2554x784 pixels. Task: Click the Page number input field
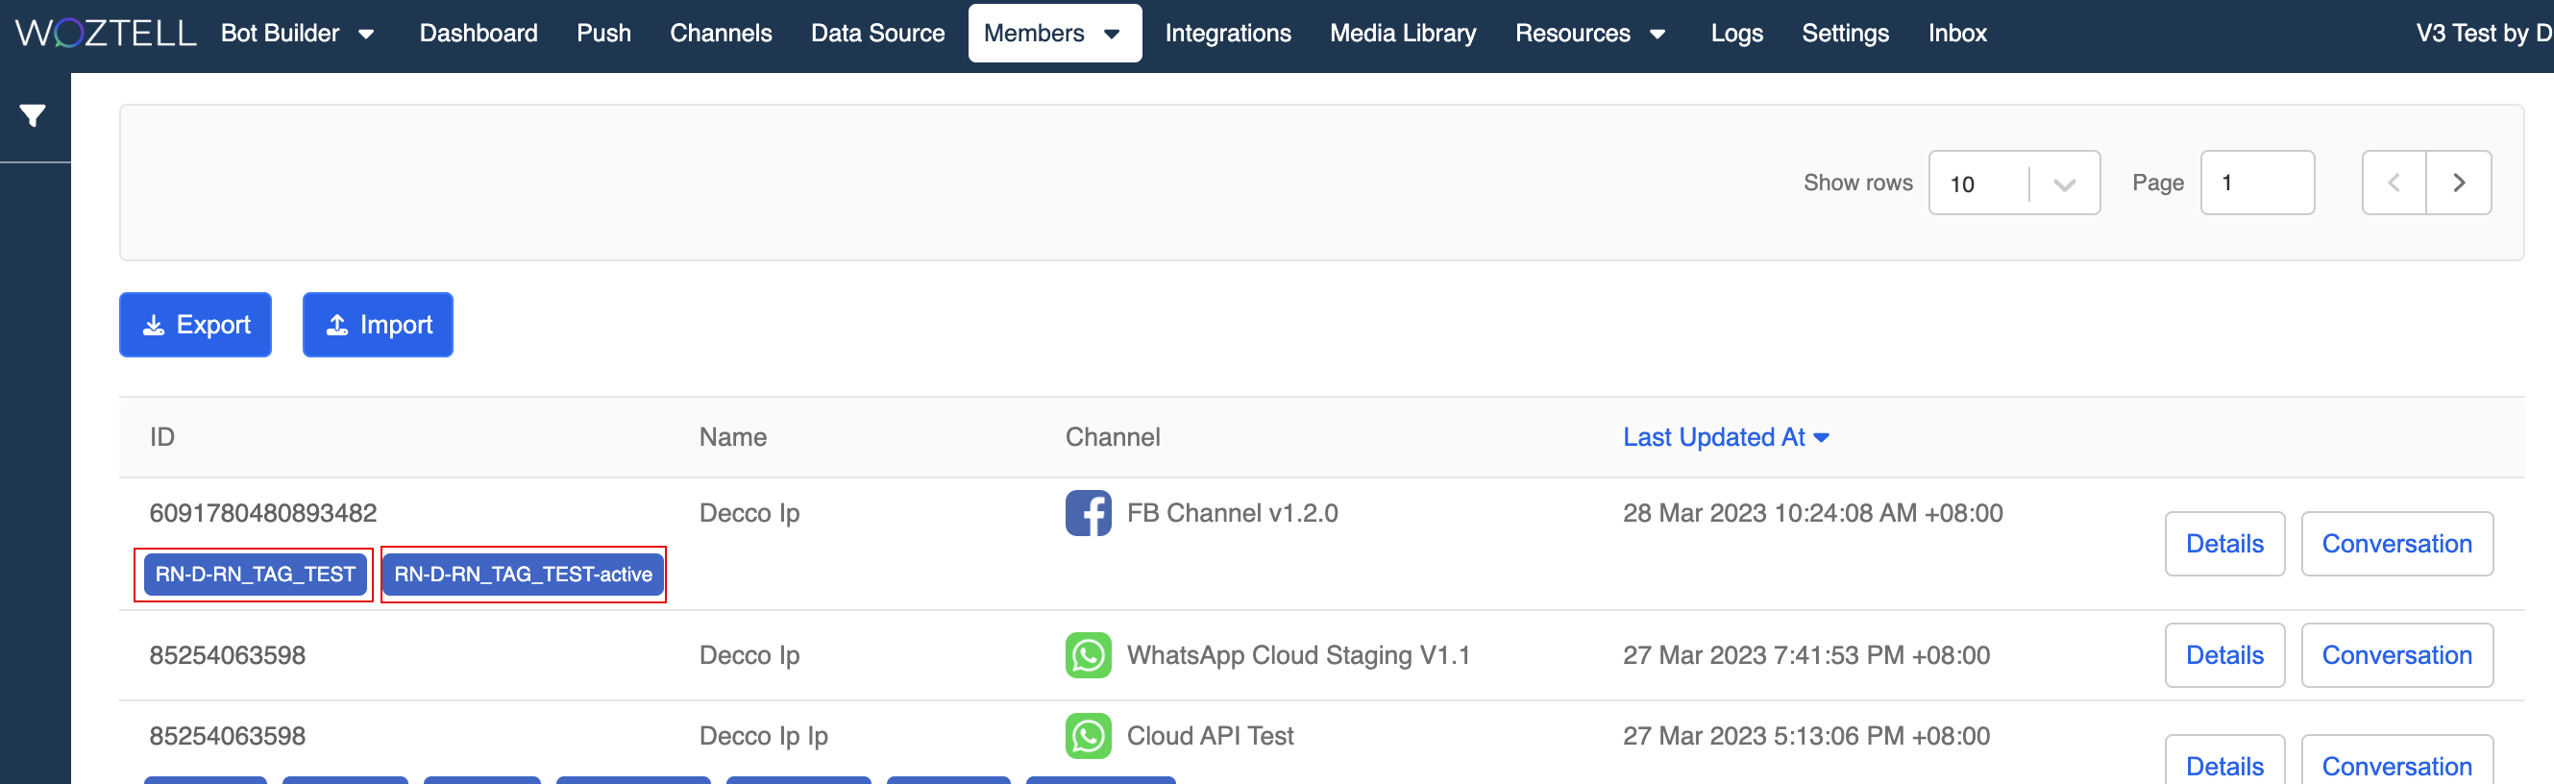[x=2256, y=183]
